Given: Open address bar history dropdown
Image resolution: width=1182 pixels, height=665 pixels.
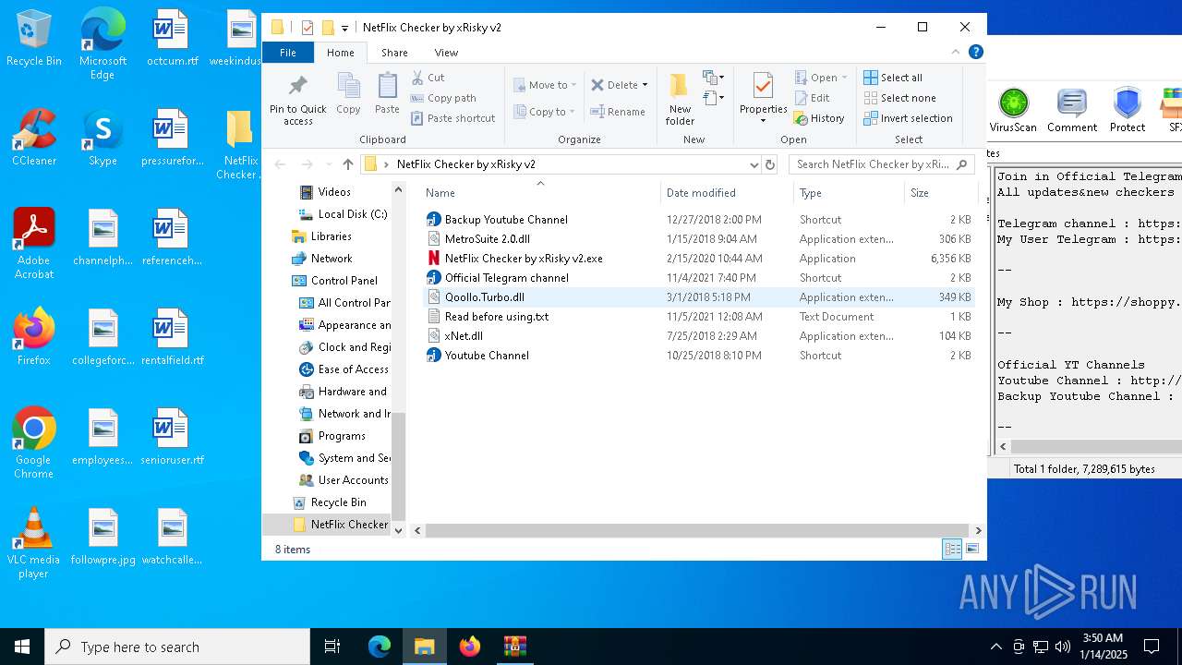Looking at the screenshot, I should click(754, 164).
